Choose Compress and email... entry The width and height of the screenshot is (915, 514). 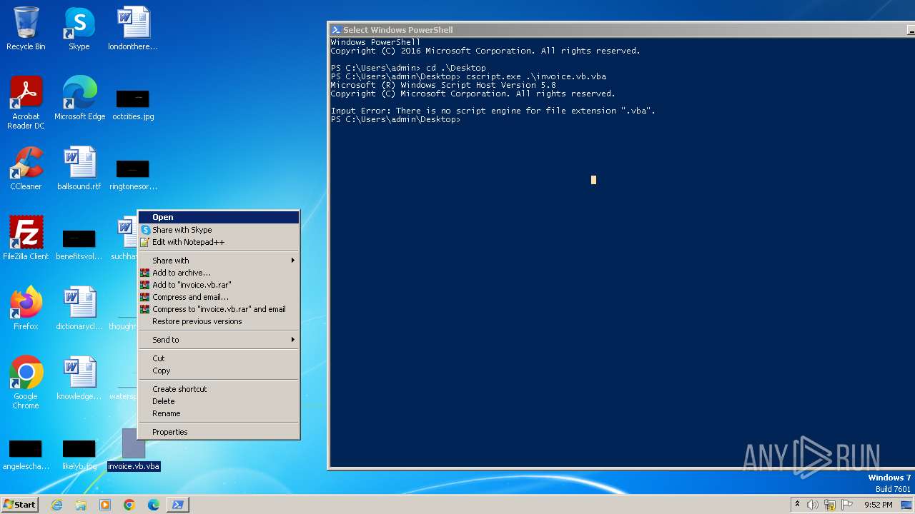(219, 297)
